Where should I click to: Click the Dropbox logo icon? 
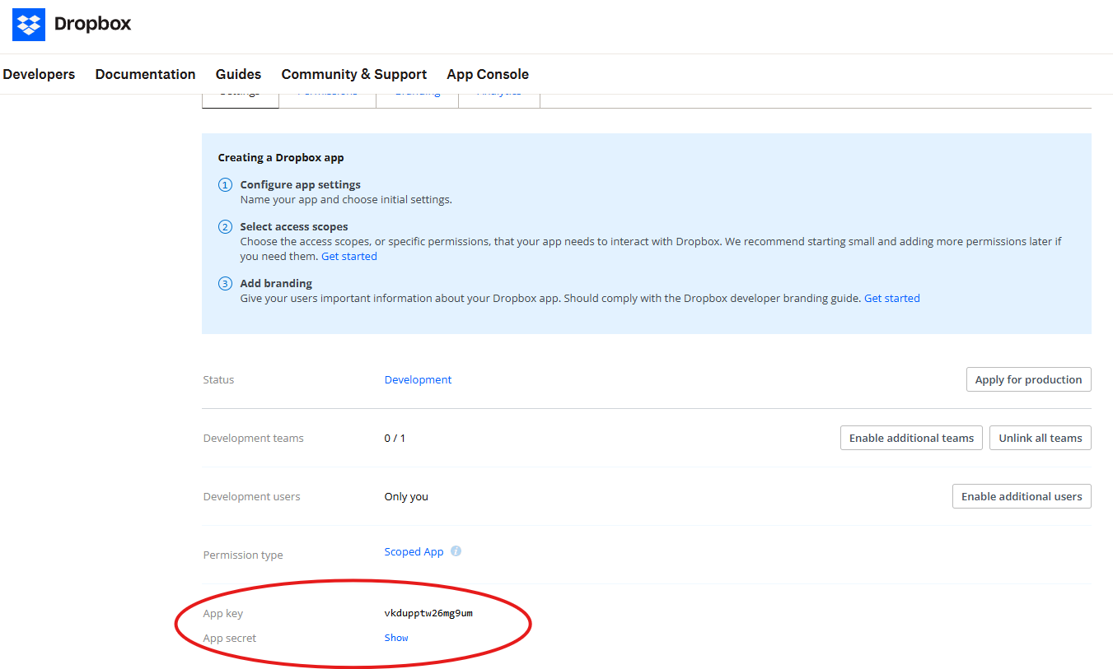click(x=29, y=24)
